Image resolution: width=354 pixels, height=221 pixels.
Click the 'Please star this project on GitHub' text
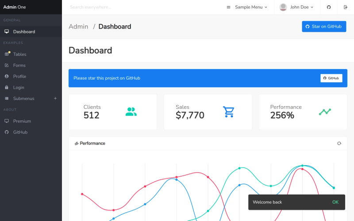(107, 78)
